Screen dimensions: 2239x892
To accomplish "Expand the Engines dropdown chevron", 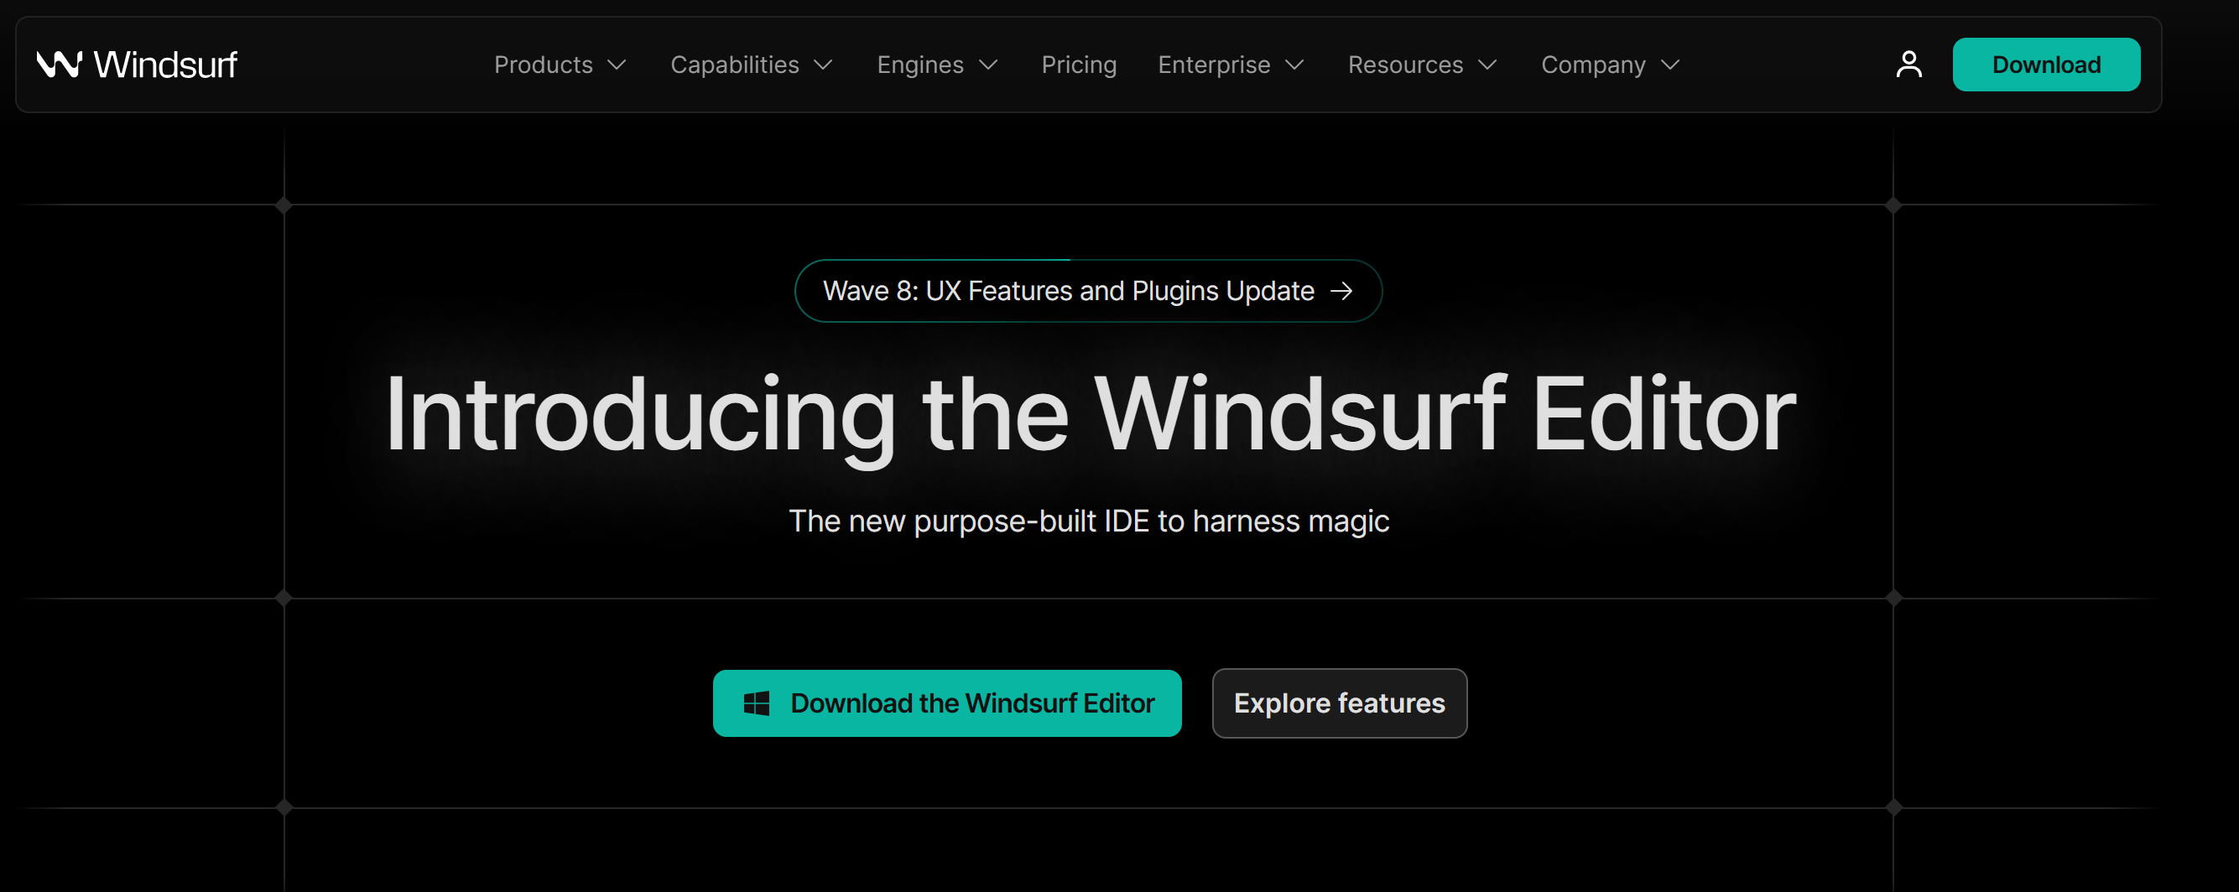I will (x=988, y=65).
